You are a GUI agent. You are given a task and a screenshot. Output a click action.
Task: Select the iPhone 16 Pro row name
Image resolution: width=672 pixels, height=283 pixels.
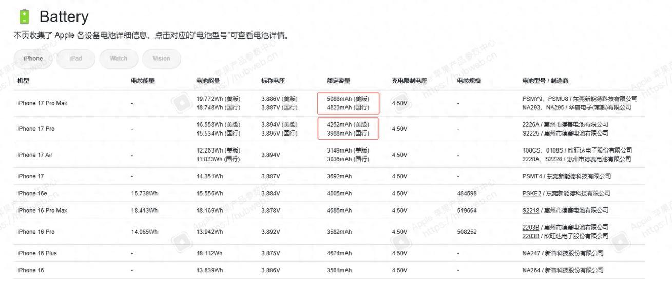click(36, 232)
